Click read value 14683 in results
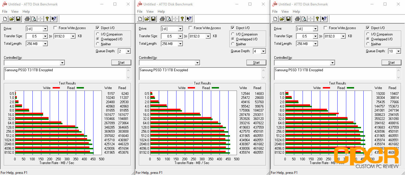The height and width of the screenshot is (175, 405). (259, 93)
